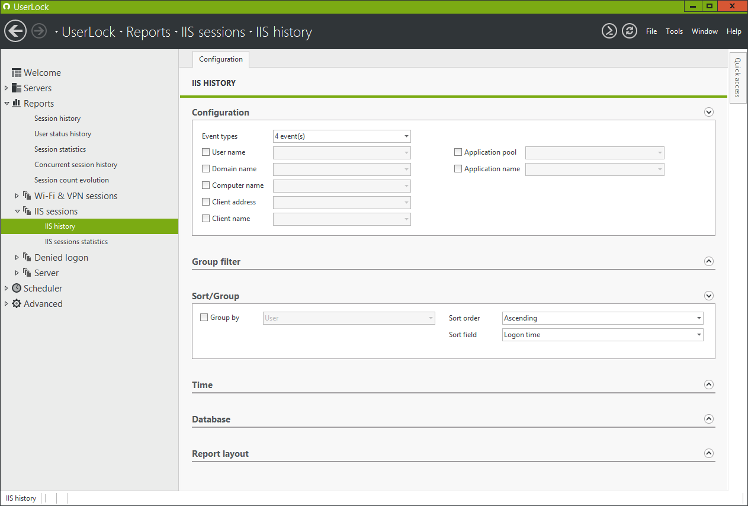Click the IIS history breadcrumb link
748x506 pixels.
(x=284, y=32)
